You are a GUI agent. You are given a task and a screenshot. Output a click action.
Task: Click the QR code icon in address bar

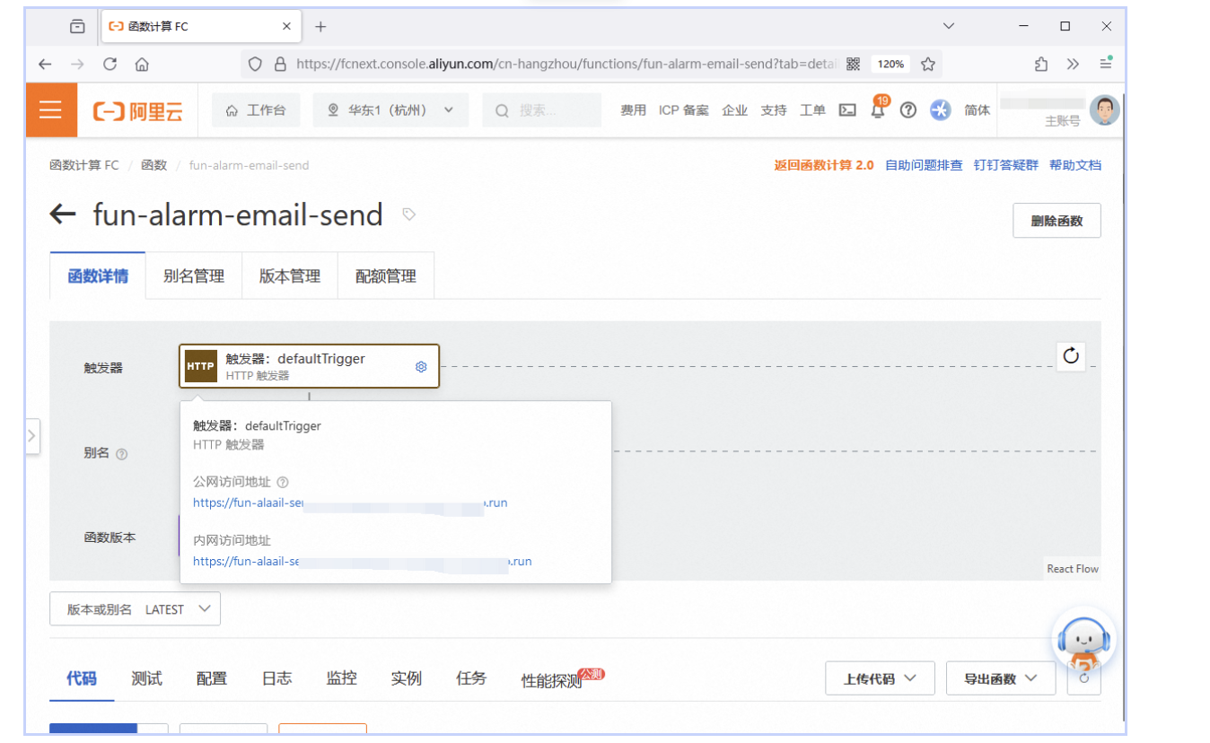pyautogui.click(x=853, y=64)
